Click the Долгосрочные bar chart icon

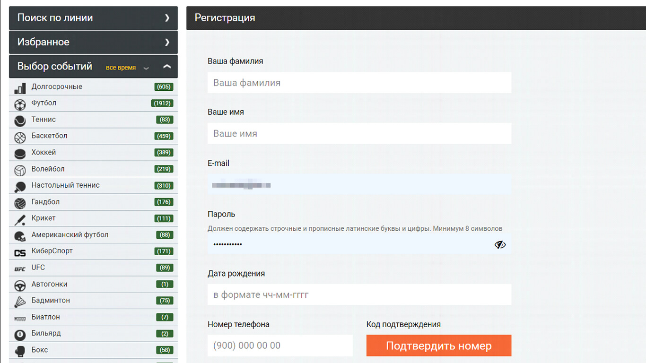coord(20,88)
